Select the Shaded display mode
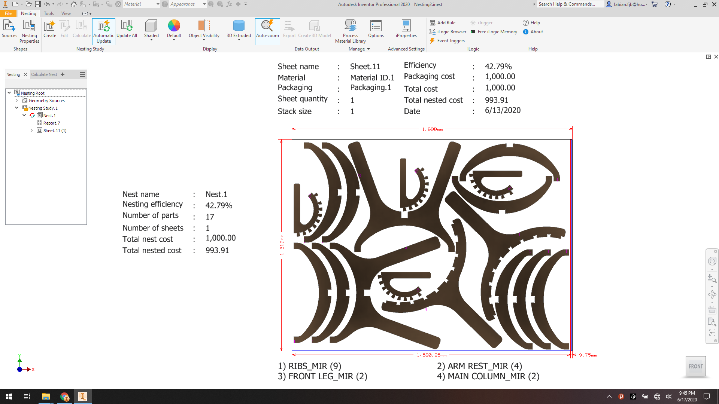This screenshot has width=719, height=404. click(151, 30)
